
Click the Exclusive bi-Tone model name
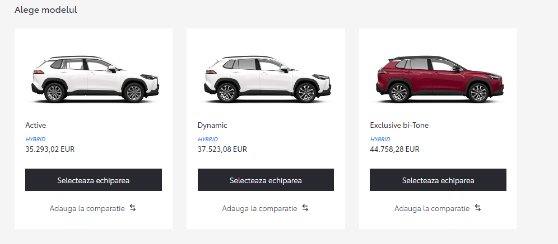pyautogui.click(x=399, y=125)
